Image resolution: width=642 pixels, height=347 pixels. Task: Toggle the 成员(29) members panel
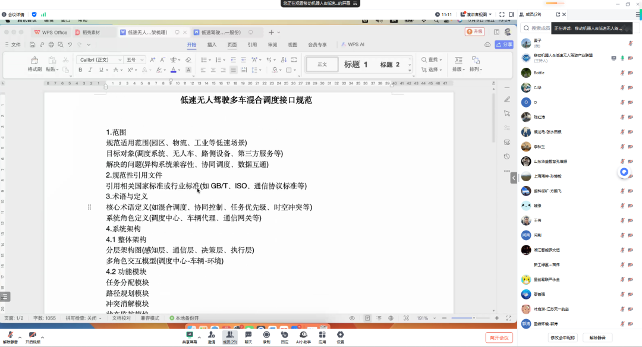pyautogui.click(x=229, y=336)
